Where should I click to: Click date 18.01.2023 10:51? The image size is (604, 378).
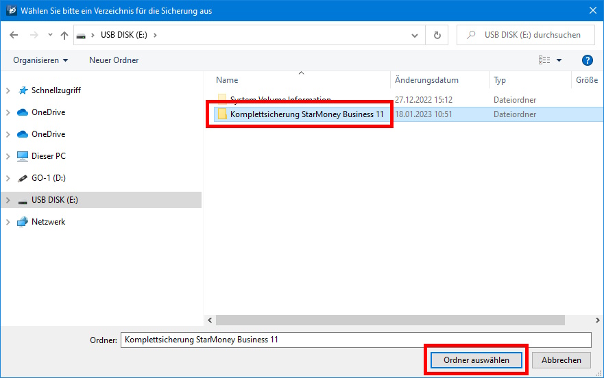(423, 114)
